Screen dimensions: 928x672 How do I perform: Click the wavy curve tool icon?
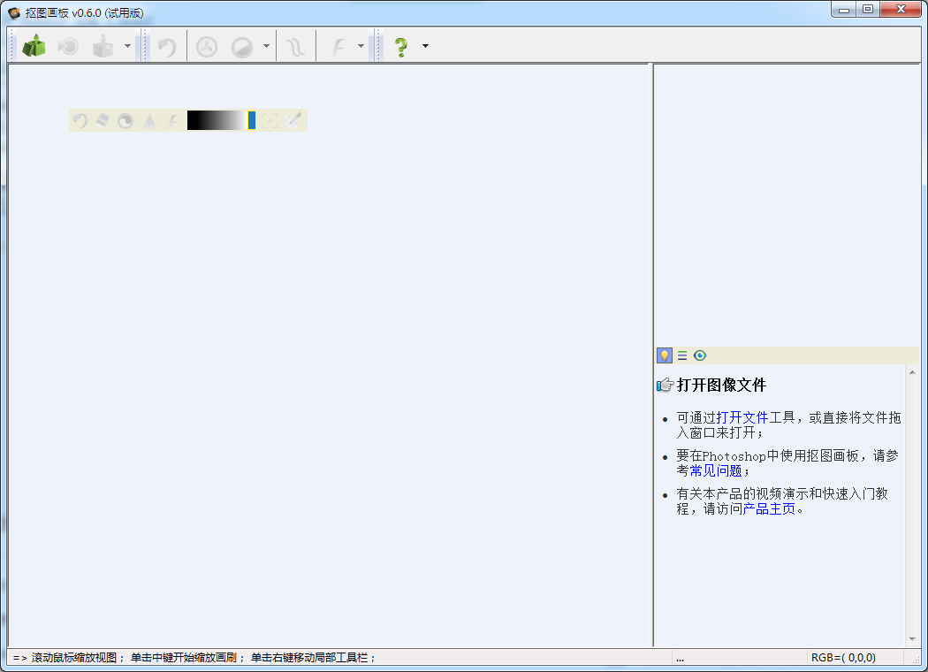(x=295, y=47)
